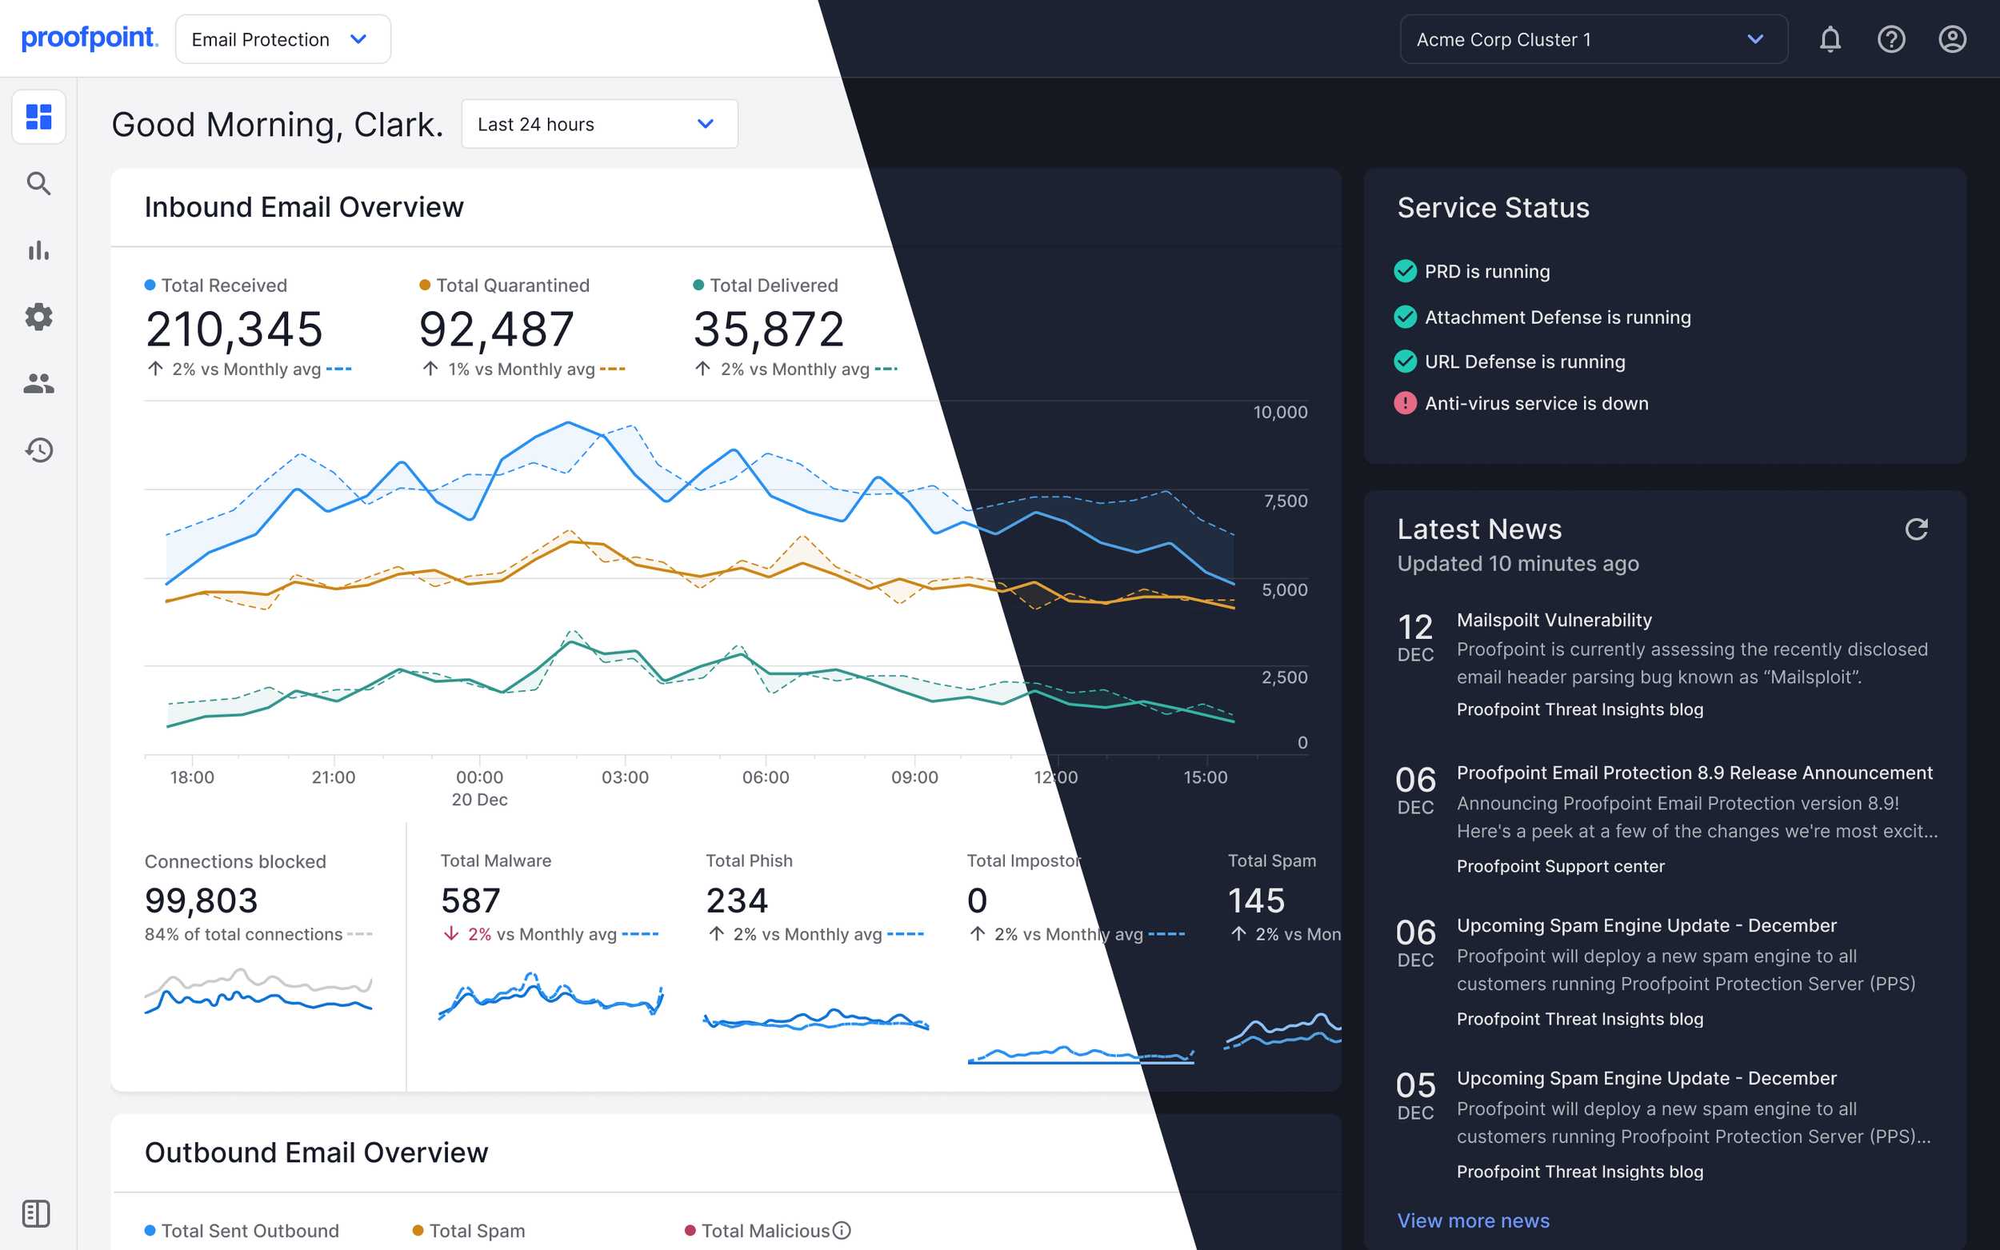Open Proofpoint Email Protection 8.9 Release Announcement
Image resolution: width=2000 pixels, height=1250 pixels.
1694,773
